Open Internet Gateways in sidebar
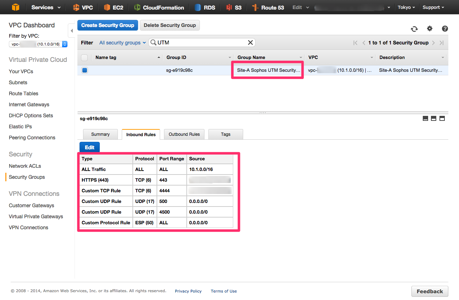459x300 pixels. pyautogui.click(x=29, y=105)
